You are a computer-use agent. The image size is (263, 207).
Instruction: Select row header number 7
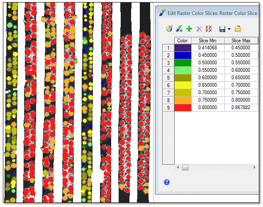tap(168, 93)
